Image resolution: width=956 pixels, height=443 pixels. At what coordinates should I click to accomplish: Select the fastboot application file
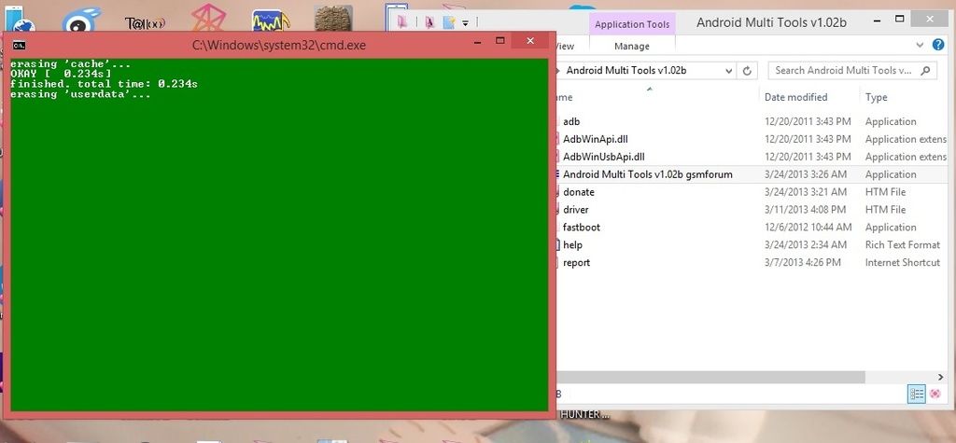pos(581,228)
